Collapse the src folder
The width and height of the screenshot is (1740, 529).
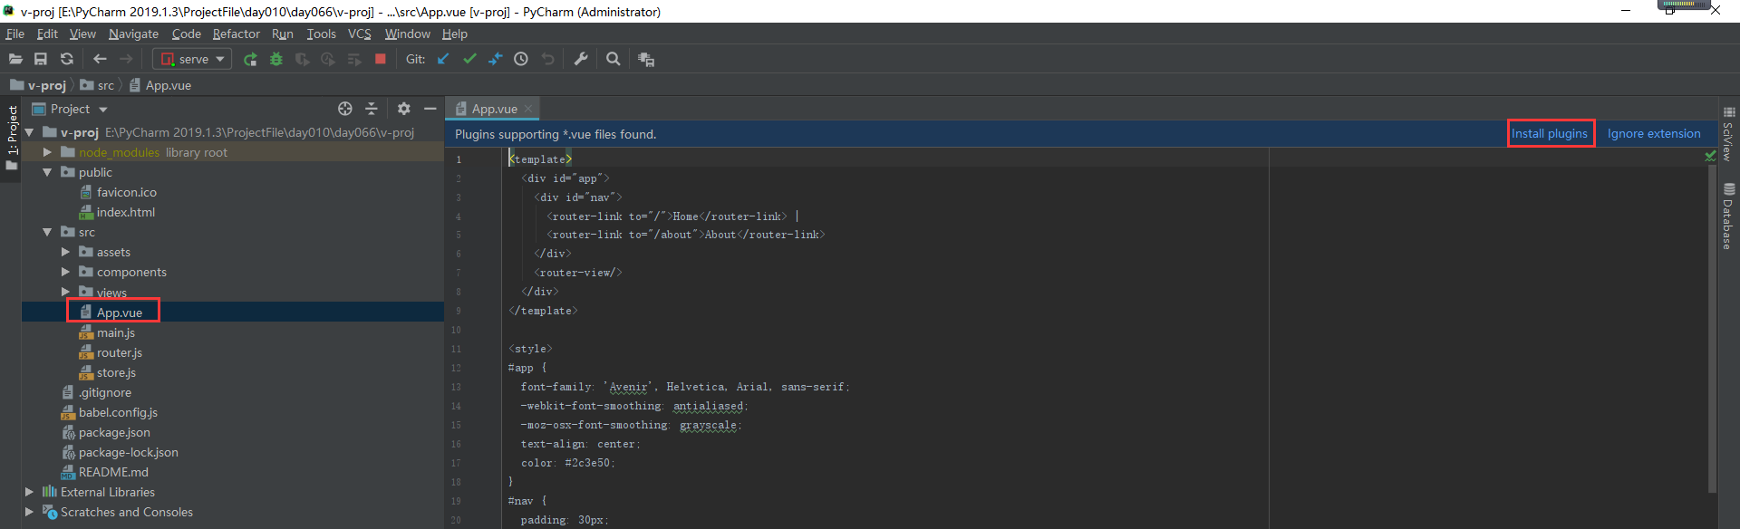[47, 232]
